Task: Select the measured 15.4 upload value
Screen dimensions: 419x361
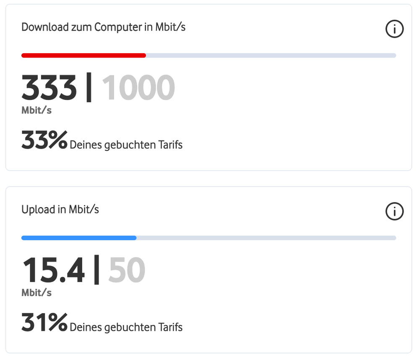Action: (53, 270)
